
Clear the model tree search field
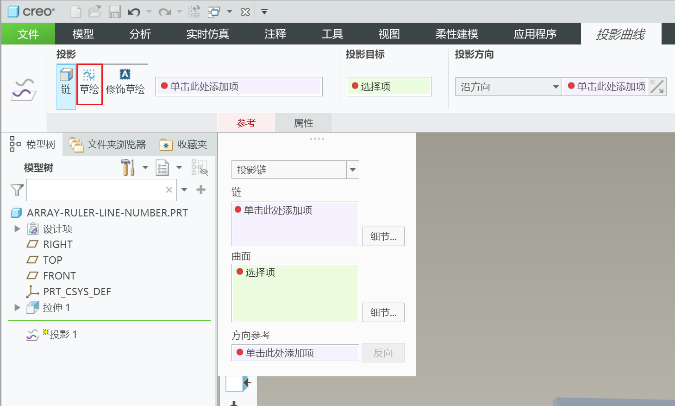(169, 190)
